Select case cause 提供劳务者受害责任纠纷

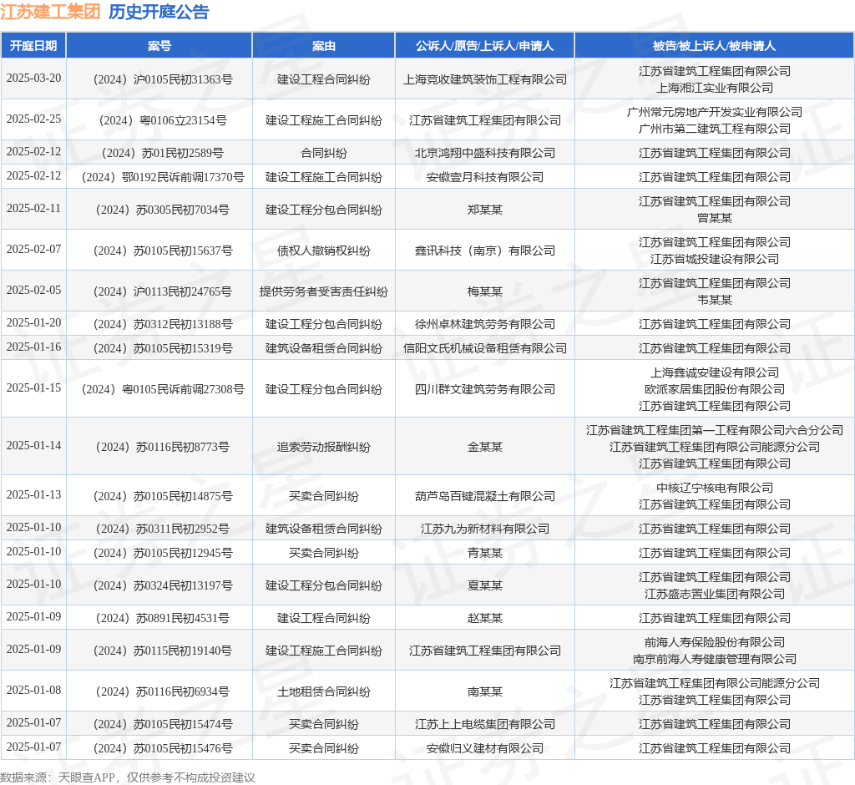(323, 291)
